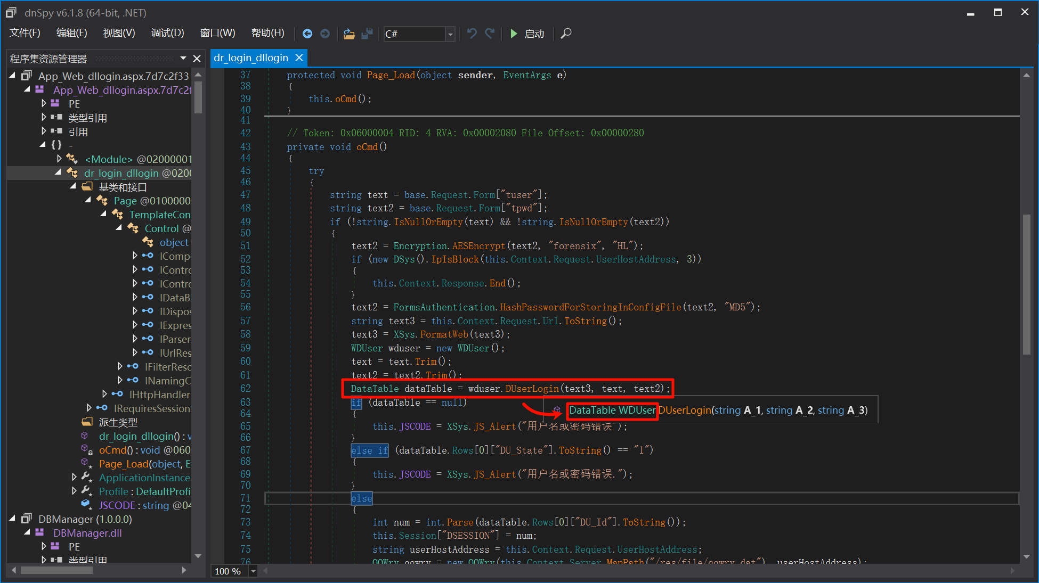Expand the ApplicationInstance property node
Screen dimensions: 1039x583
[74, 477]
